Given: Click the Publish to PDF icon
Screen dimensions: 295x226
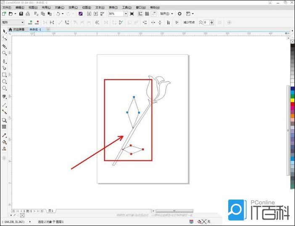Looking at the screenshot, I should click(103, 14).
